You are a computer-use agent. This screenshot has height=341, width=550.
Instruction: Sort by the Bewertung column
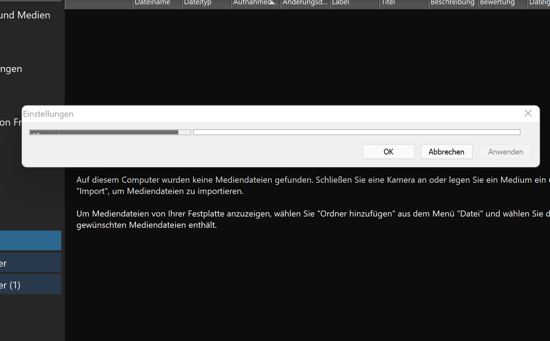click(502, 4)
